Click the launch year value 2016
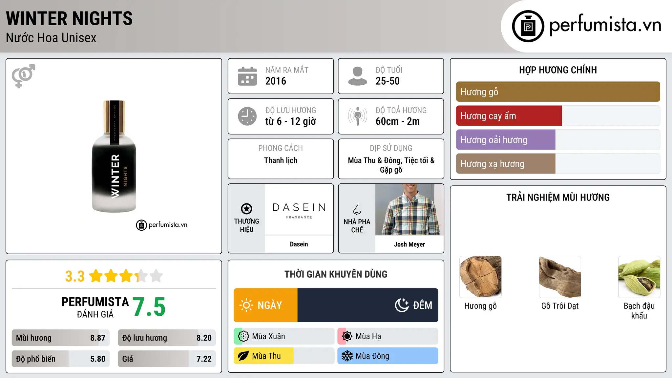Image resolution: width=672 pixels, height=378 pixels. click(276, 81)
